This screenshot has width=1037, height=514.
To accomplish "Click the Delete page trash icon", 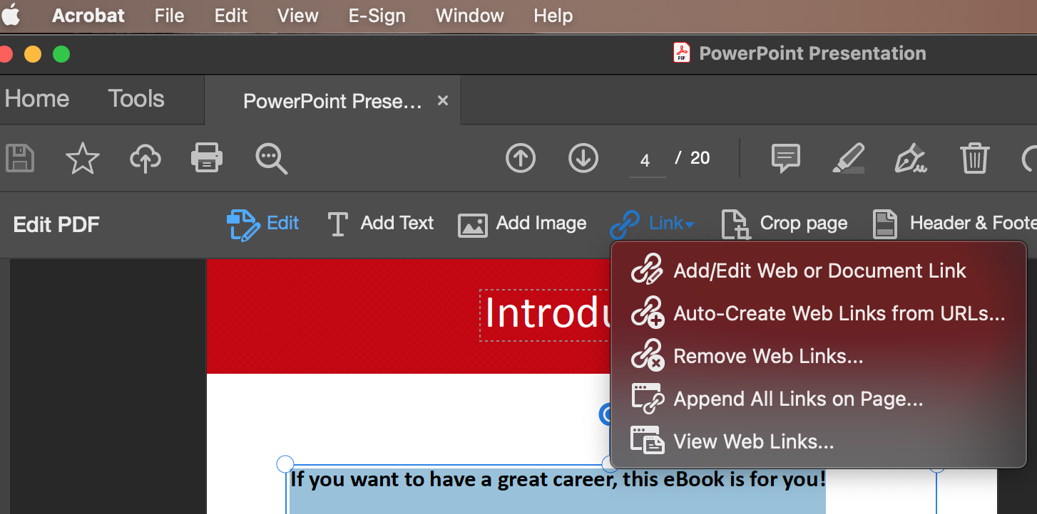I will [x=974, y=158].
